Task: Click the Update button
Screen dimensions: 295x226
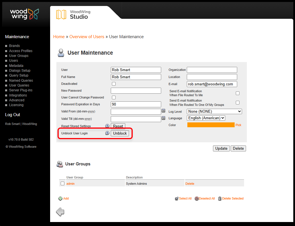Action: [x=221, y=148]
